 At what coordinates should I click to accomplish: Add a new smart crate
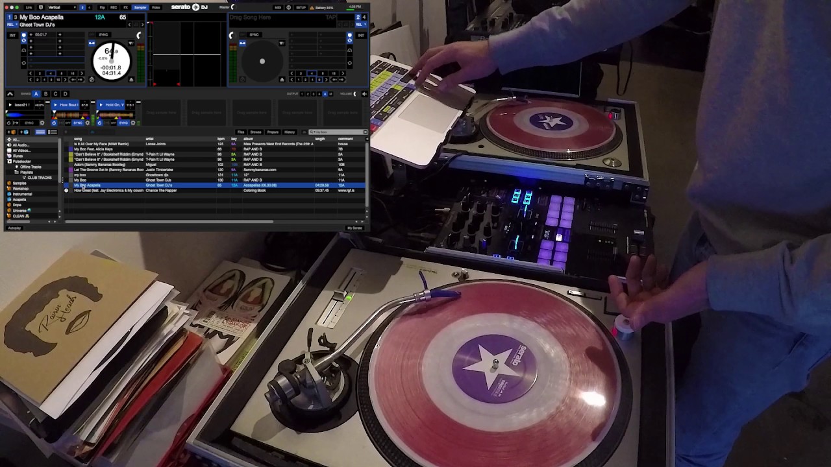click(25, 132)
